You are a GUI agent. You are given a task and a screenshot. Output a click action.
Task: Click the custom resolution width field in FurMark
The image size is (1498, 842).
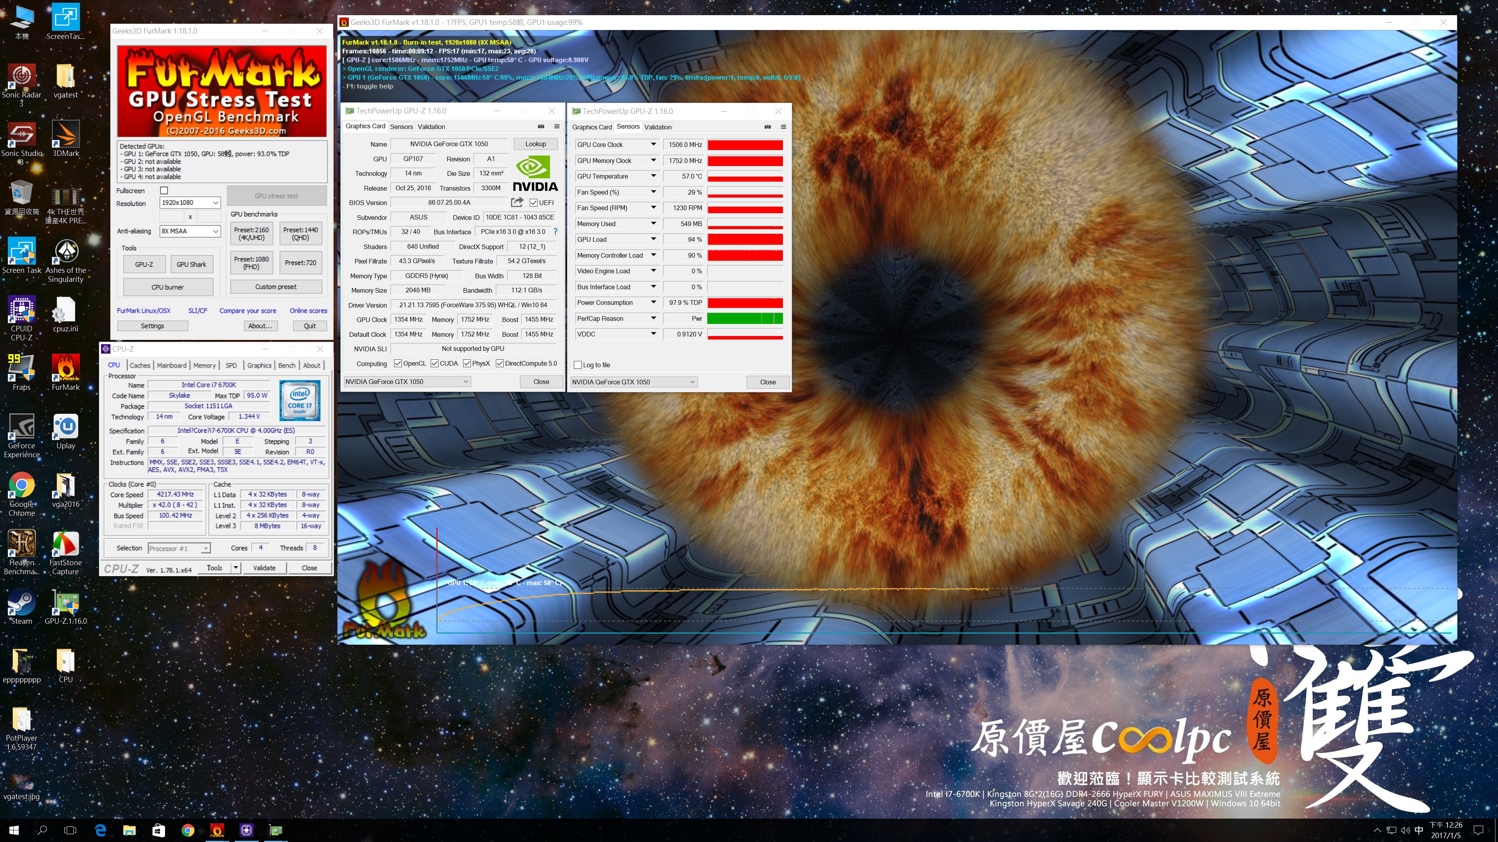(x=172, y=217)
